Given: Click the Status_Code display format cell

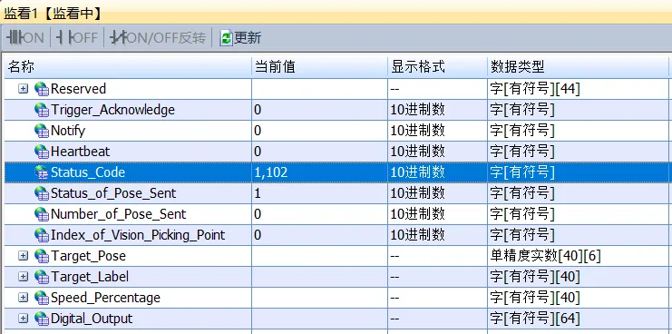Looking at the screenshot, I should 438,172.
